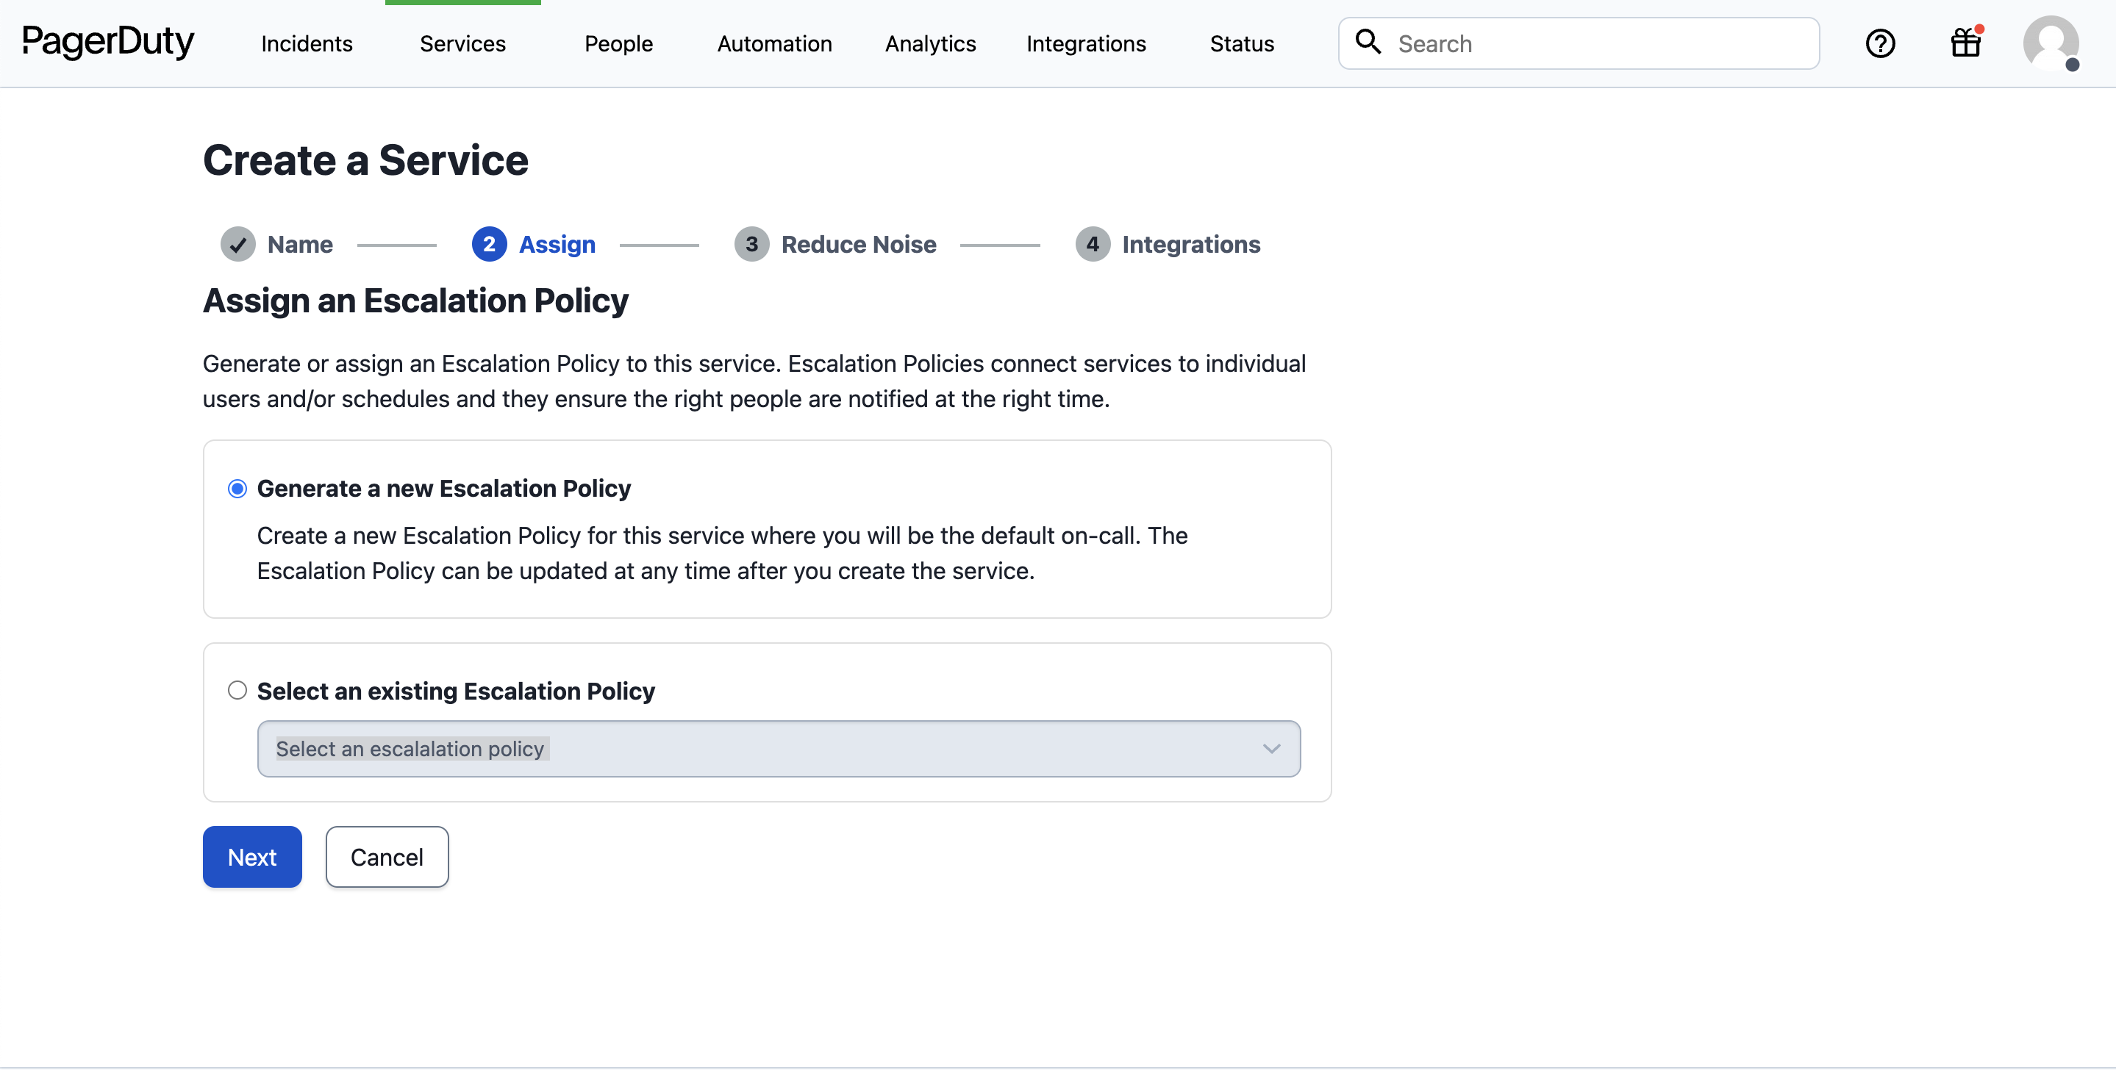
Task: Open the help question mark icon
Action: click(1879, 43)
